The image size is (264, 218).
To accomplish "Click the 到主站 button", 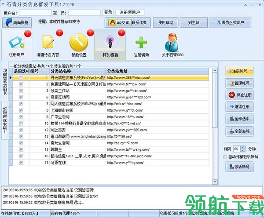I will 194,22.
